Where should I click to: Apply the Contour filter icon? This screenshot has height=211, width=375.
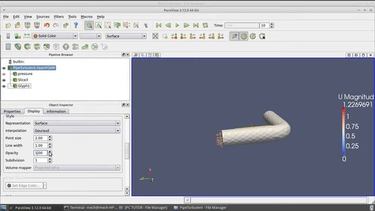point(18,47)
